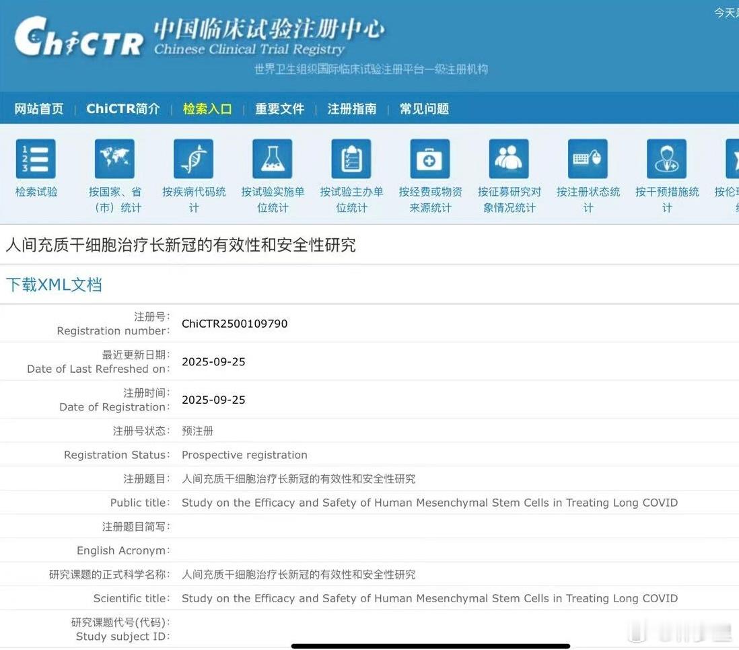Click the Study subject ID label
Screen dimensions: 739x650
(x=122, y=637)
